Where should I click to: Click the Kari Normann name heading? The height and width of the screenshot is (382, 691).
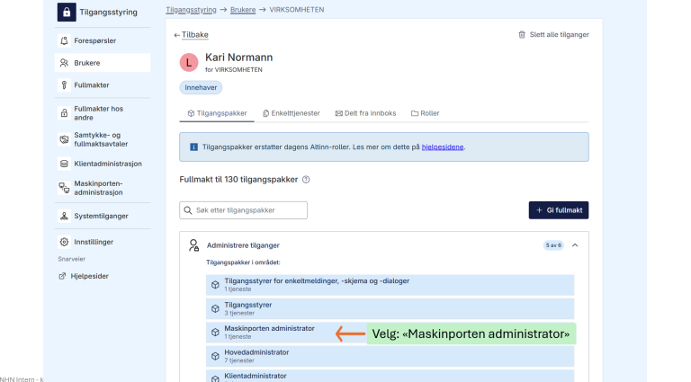point(238,58)
